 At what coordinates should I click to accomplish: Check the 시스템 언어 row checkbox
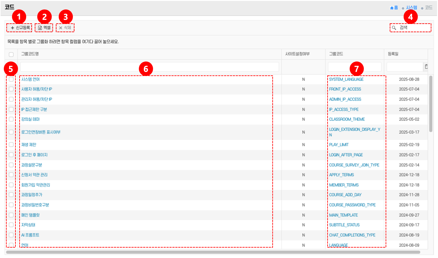click(x=11, y=79)
